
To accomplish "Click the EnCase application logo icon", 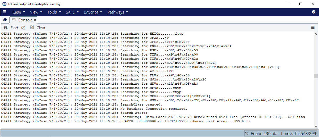I will 4,4.
